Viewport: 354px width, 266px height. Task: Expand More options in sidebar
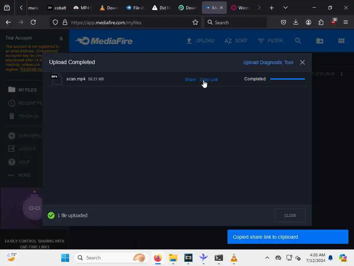19,175
